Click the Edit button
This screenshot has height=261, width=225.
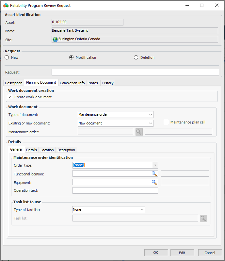click(182, 253)
